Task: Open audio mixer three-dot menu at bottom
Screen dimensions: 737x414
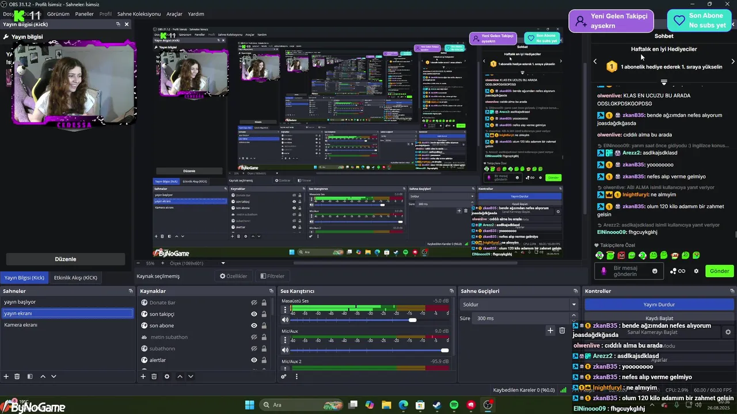Action: pos(297,377)
